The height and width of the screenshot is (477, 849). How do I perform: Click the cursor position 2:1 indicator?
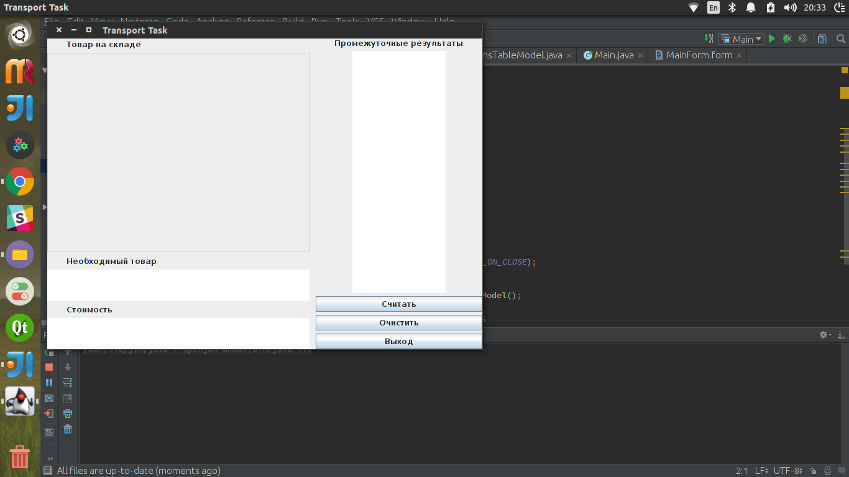[x=741, y=471]
